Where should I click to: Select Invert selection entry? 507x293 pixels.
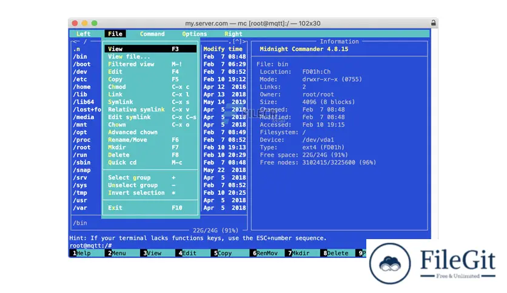pos(150,193)
